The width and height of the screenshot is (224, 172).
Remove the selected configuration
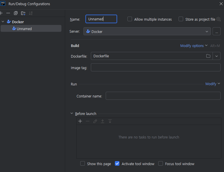(x=8, y=13)
